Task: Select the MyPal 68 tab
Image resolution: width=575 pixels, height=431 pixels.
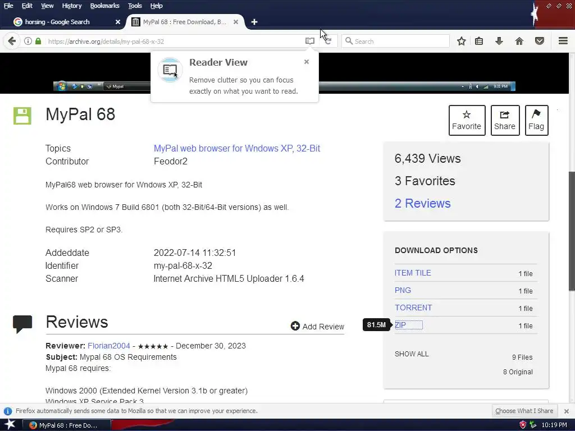Action: (x=185, y=22)
